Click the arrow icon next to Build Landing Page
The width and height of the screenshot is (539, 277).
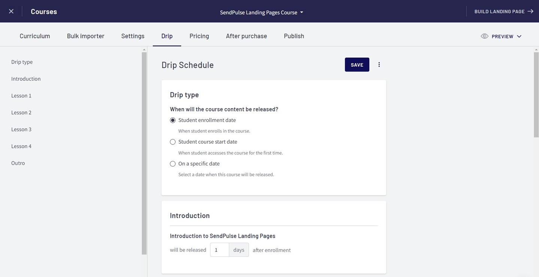point(530,11)
